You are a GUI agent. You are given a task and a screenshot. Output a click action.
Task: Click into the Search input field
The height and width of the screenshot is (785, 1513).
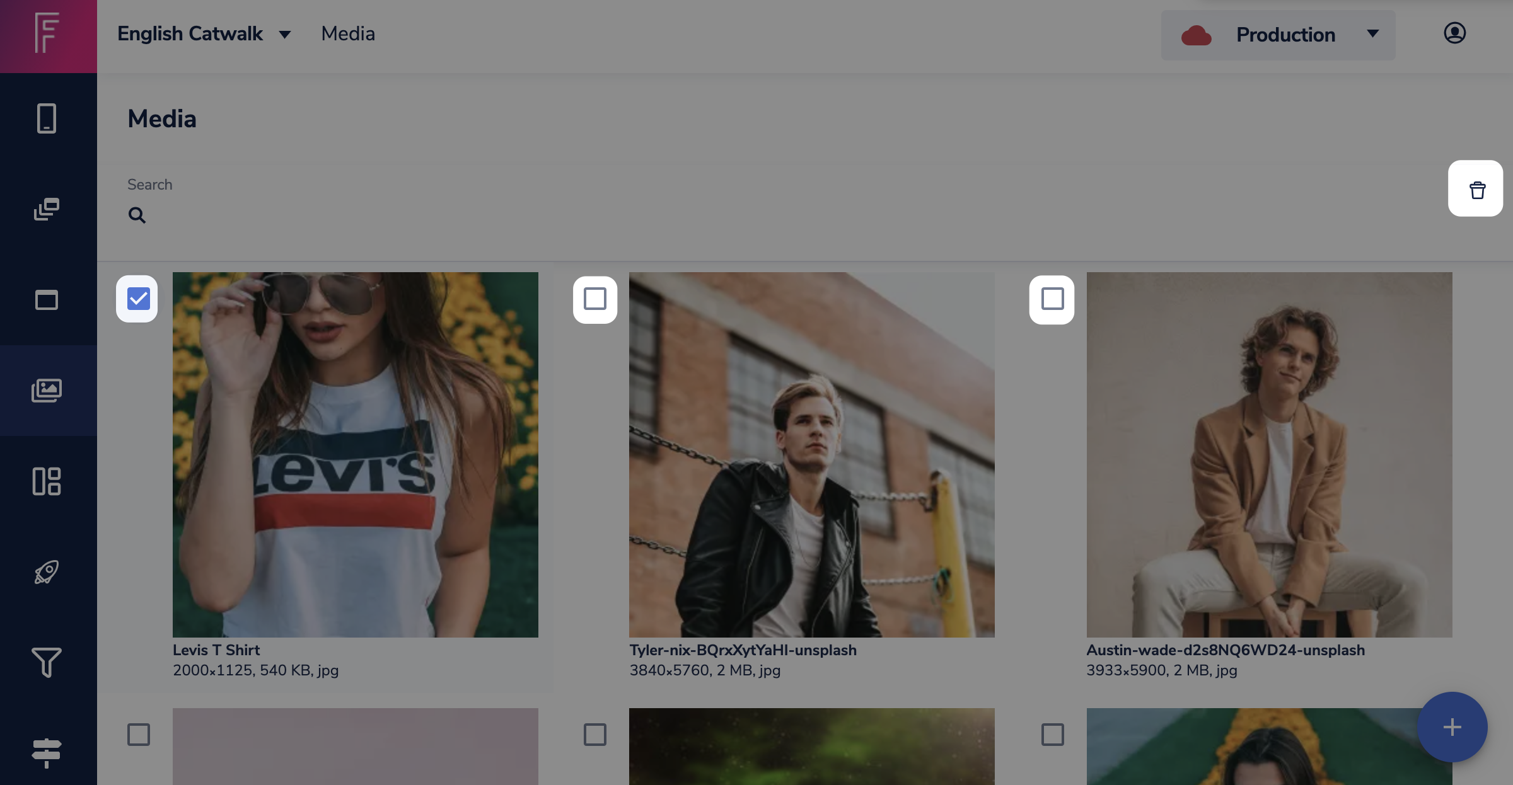point(756,215)
